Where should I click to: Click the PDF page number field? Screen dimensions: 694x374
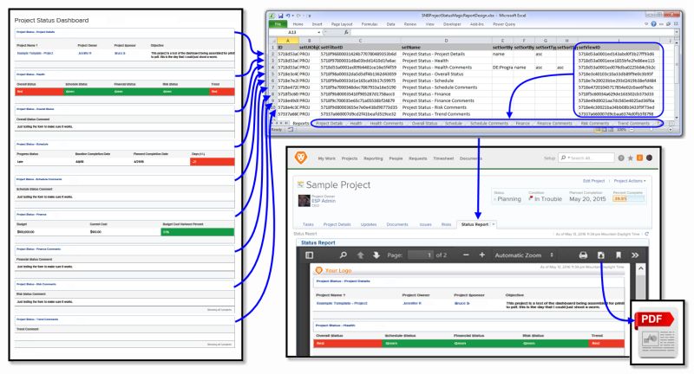point(420,255)
